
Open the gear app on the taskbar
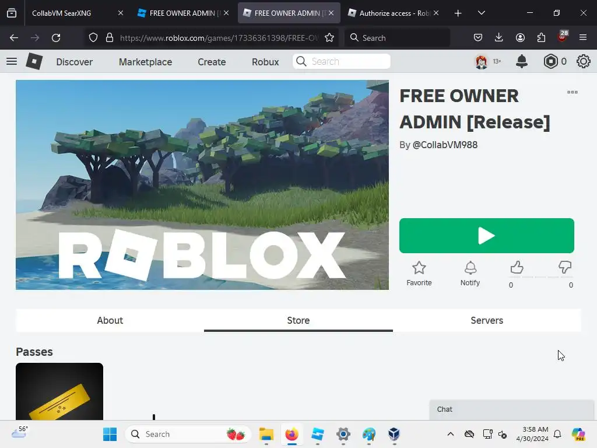pyautogui.click(x=343, y=434)
